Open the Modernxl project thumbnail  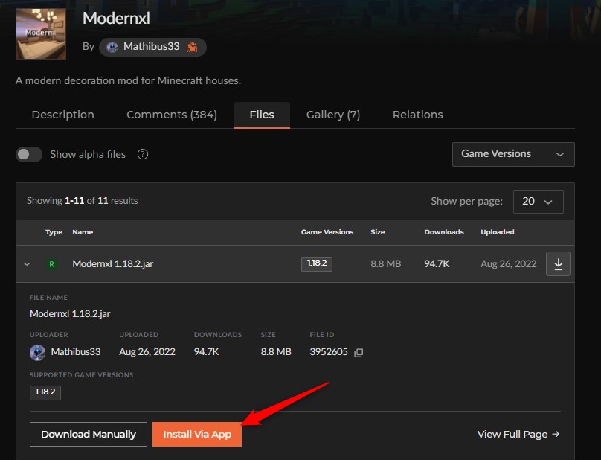[41, 33]
